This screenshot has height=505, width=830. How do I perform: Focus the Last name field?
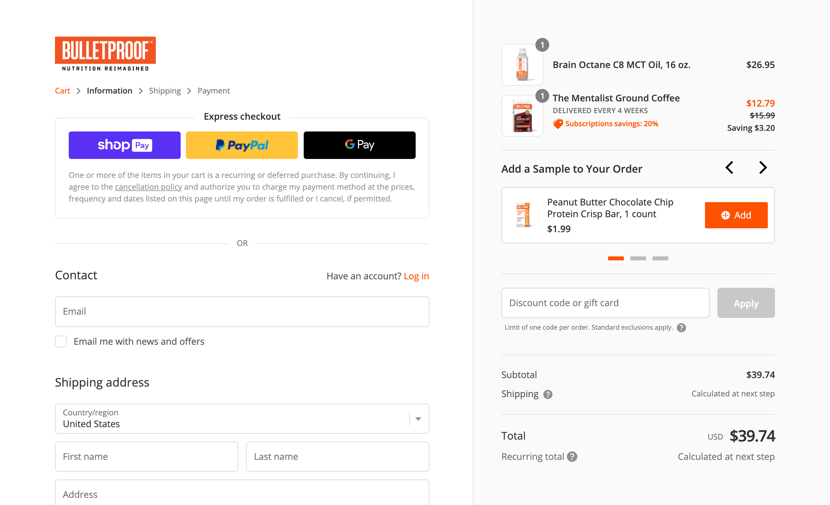(x=337, y=457)
